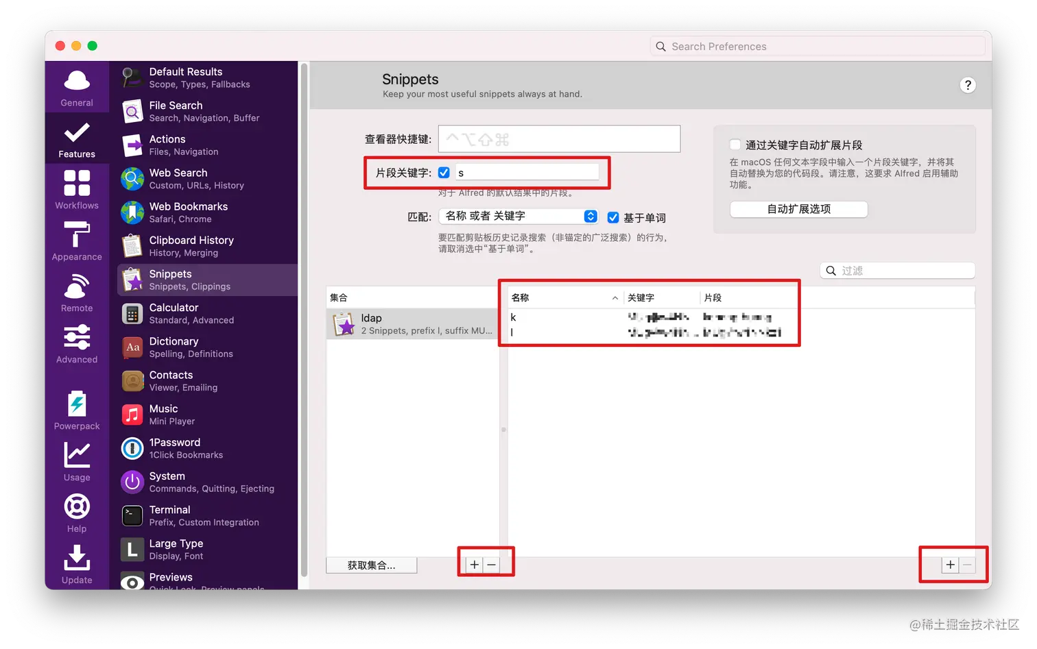Click the 查看器快捷键 hotkey field
Image resolution: width=1037 pixels, height=649 pixels.
click(559, 139)
